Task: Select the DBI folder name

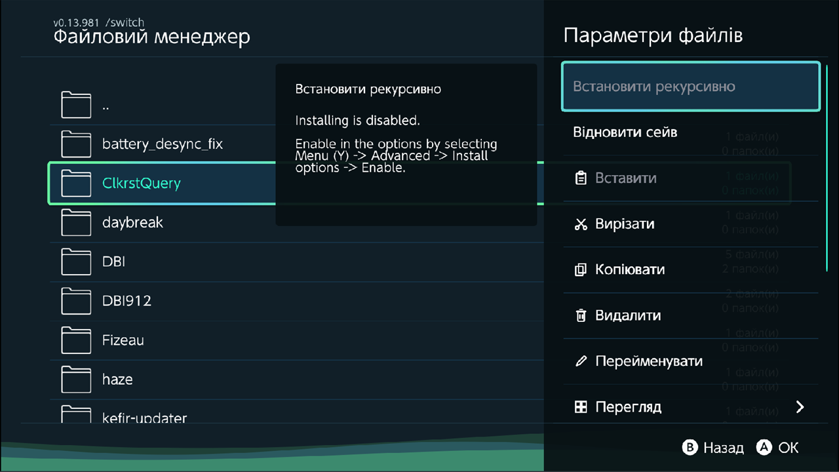Action: [x=113, y=262]
